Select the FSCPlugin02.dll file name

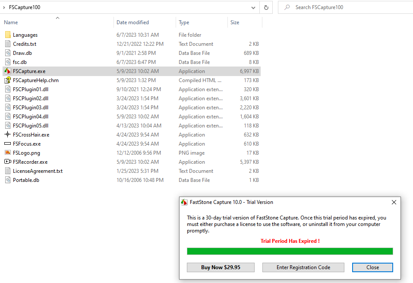point(31,99)
